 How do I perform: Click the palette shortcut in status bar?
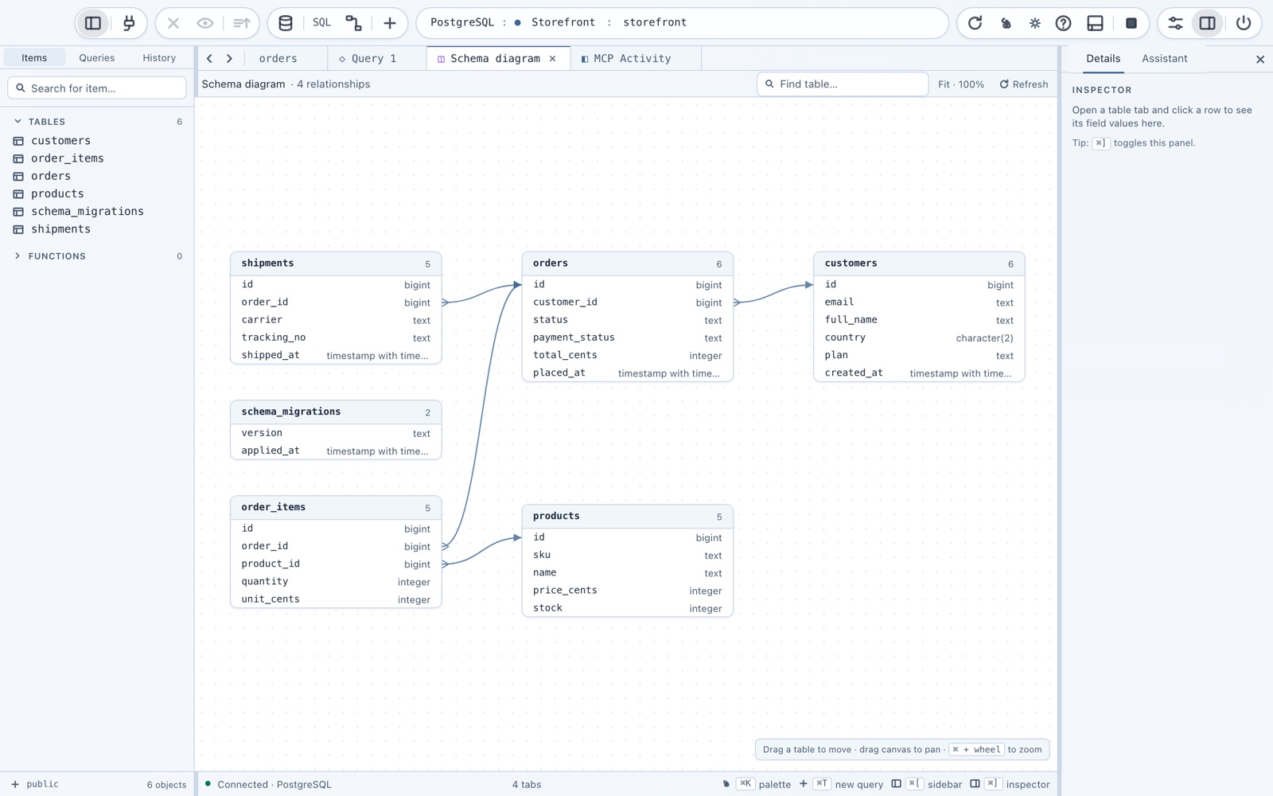click(757, 784)
